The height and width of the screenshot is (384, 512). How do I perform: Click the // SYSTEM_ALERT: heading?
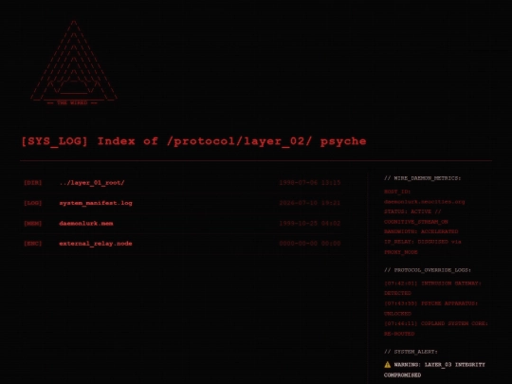click(411, 352)
